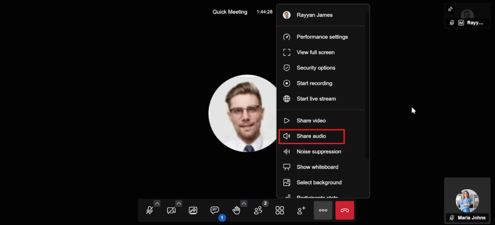The height and width of the screenshot is (225, 495).
Task: Expand audio options arrow above microphone
Action: pos(157,203)
